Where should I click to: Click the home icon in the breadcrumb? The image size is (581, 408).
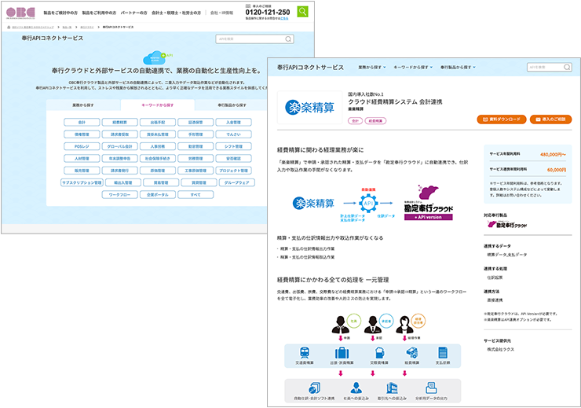click(x=9, y=27)
